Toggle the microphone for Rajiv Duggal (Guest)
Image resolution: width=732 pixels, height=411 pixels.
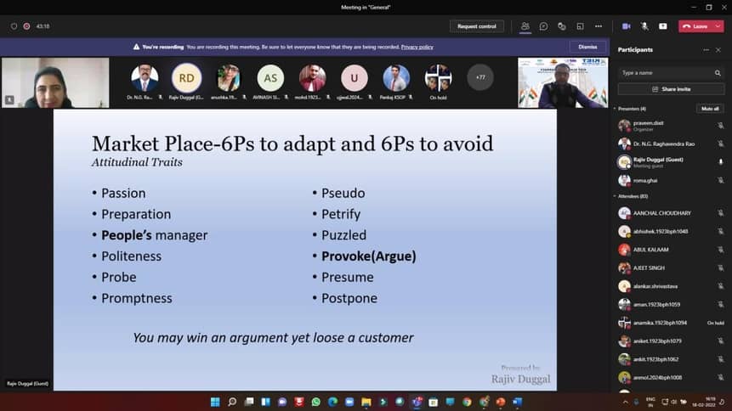click(721, 161)
